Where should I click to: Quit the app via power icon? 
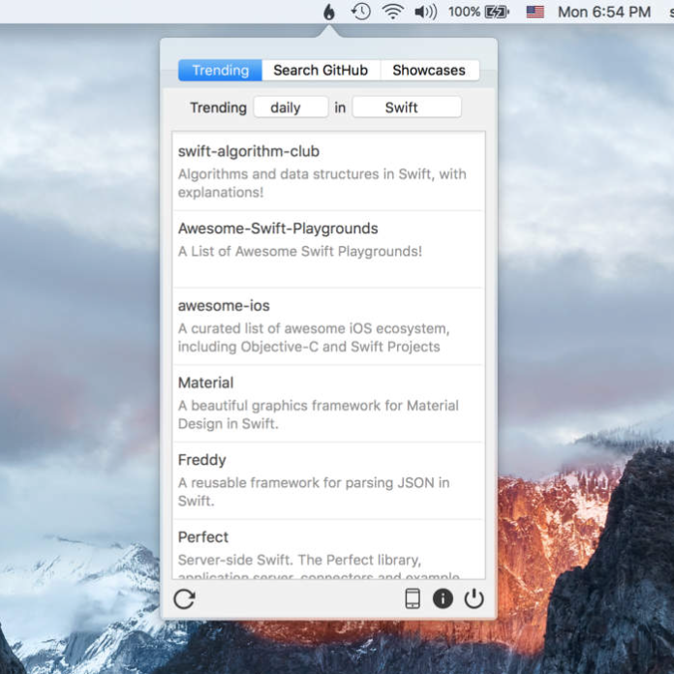(x=475, y=598)
